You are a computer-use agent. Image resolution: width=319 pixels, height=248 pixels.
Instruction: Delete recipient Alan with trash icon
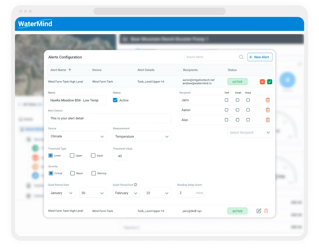(268, 120)
